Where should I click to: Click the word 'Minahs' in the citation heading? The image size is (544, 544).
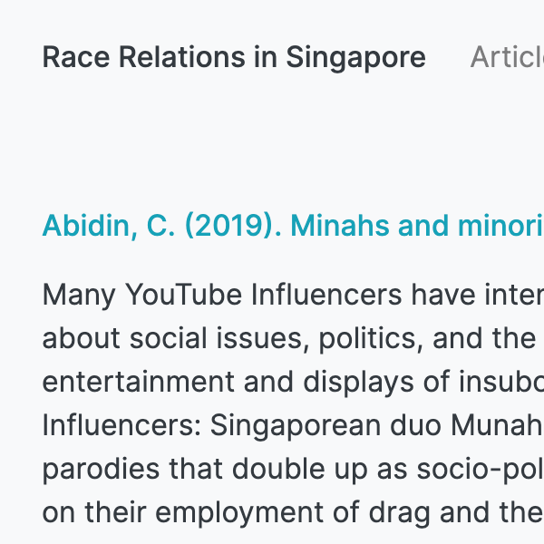[340, 226]
